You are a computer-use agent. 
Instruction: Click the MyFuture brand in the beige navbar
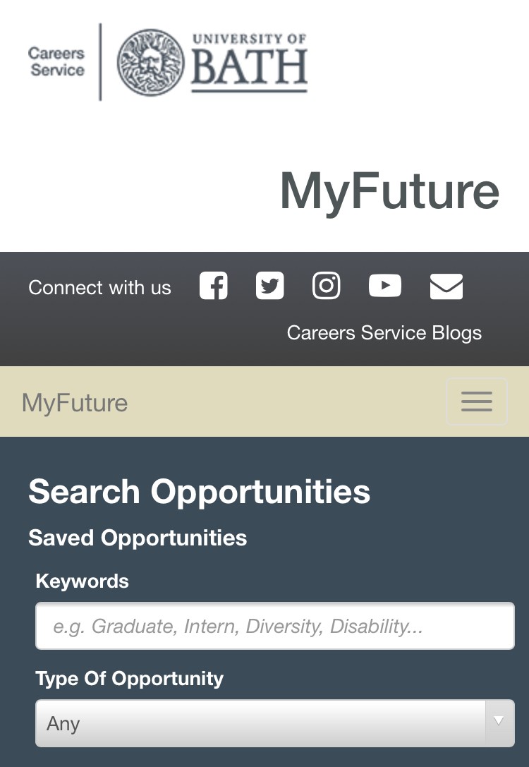pyautogui.click(x=75, y=403)
